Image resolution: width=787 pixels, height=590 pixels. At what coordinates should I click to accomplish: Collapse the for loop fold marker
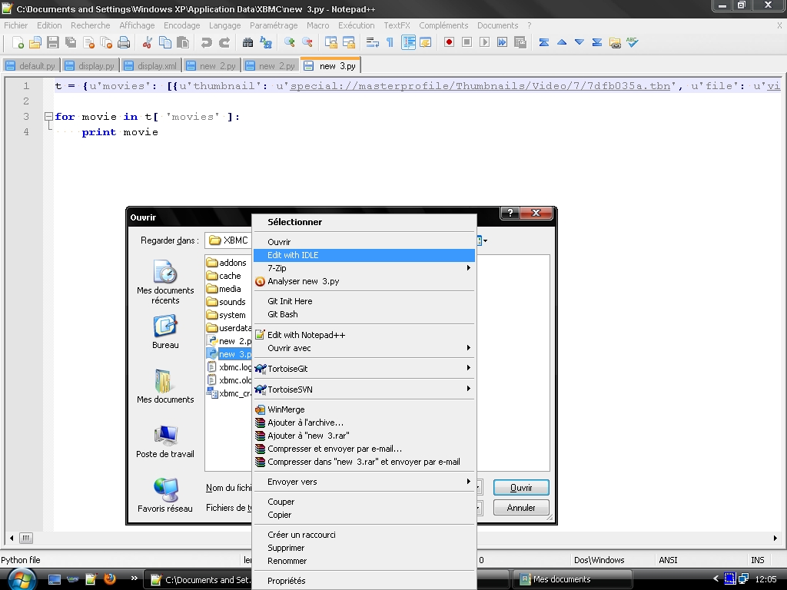(x=48, y=117)
